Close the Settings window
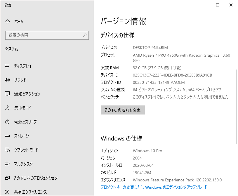 coord(231,5)
